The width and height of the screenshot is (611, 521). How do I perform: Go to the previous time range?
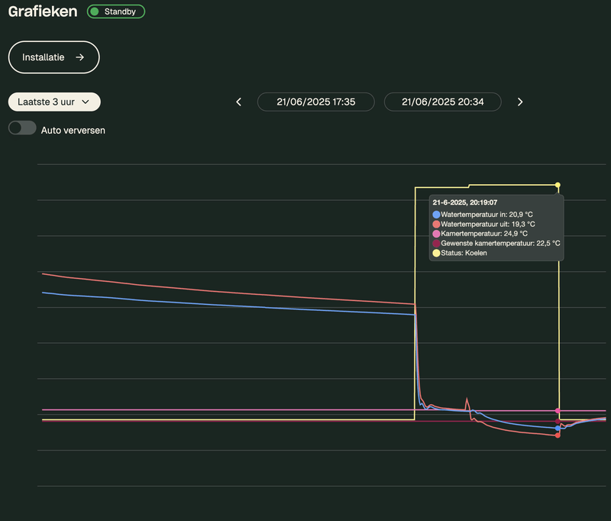[238, 102]
